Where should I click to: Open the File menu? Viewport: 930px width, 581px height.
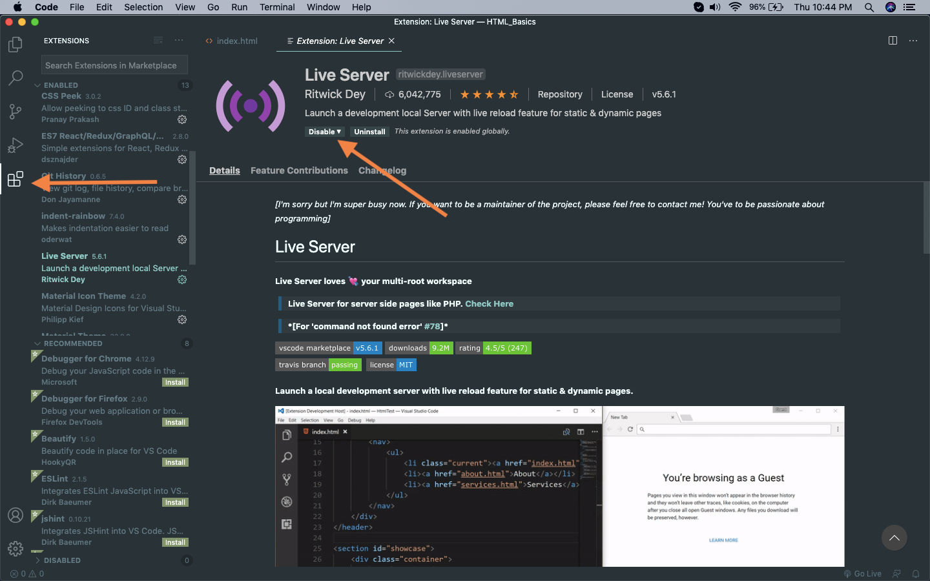point(77,7)
